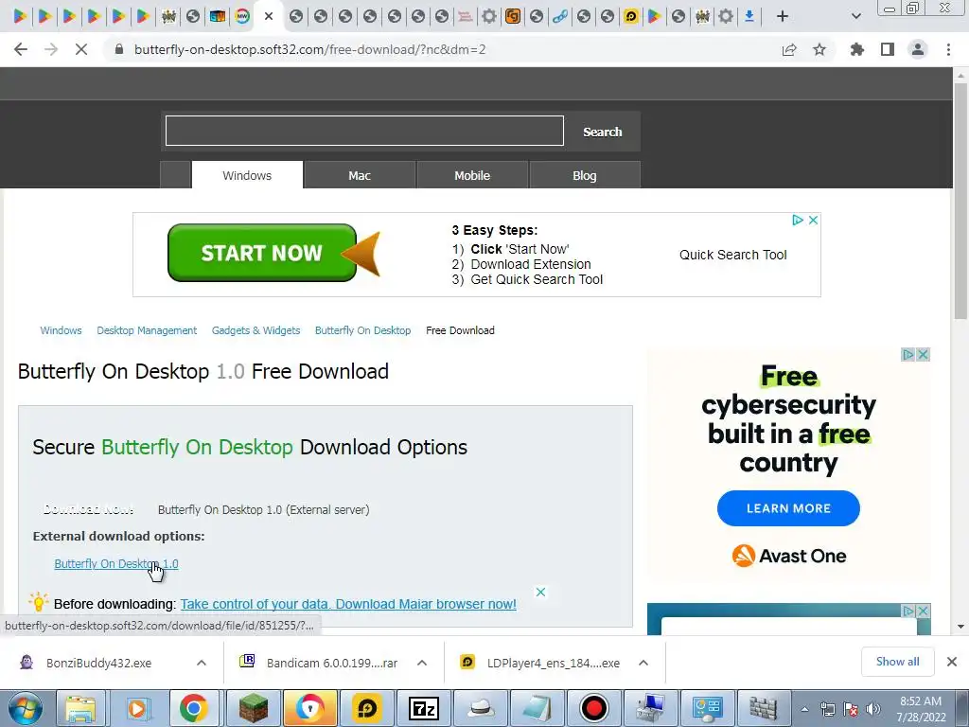Open the Desktop Management breadcrumb link
Screen dimensions: 969x727
pyautogui.click(x=147, y=330)
